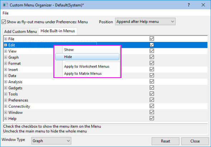This screenshot has height=147, width=211.
Task: Select the Hide Built-in Menus tab
Action: (58, 31)
